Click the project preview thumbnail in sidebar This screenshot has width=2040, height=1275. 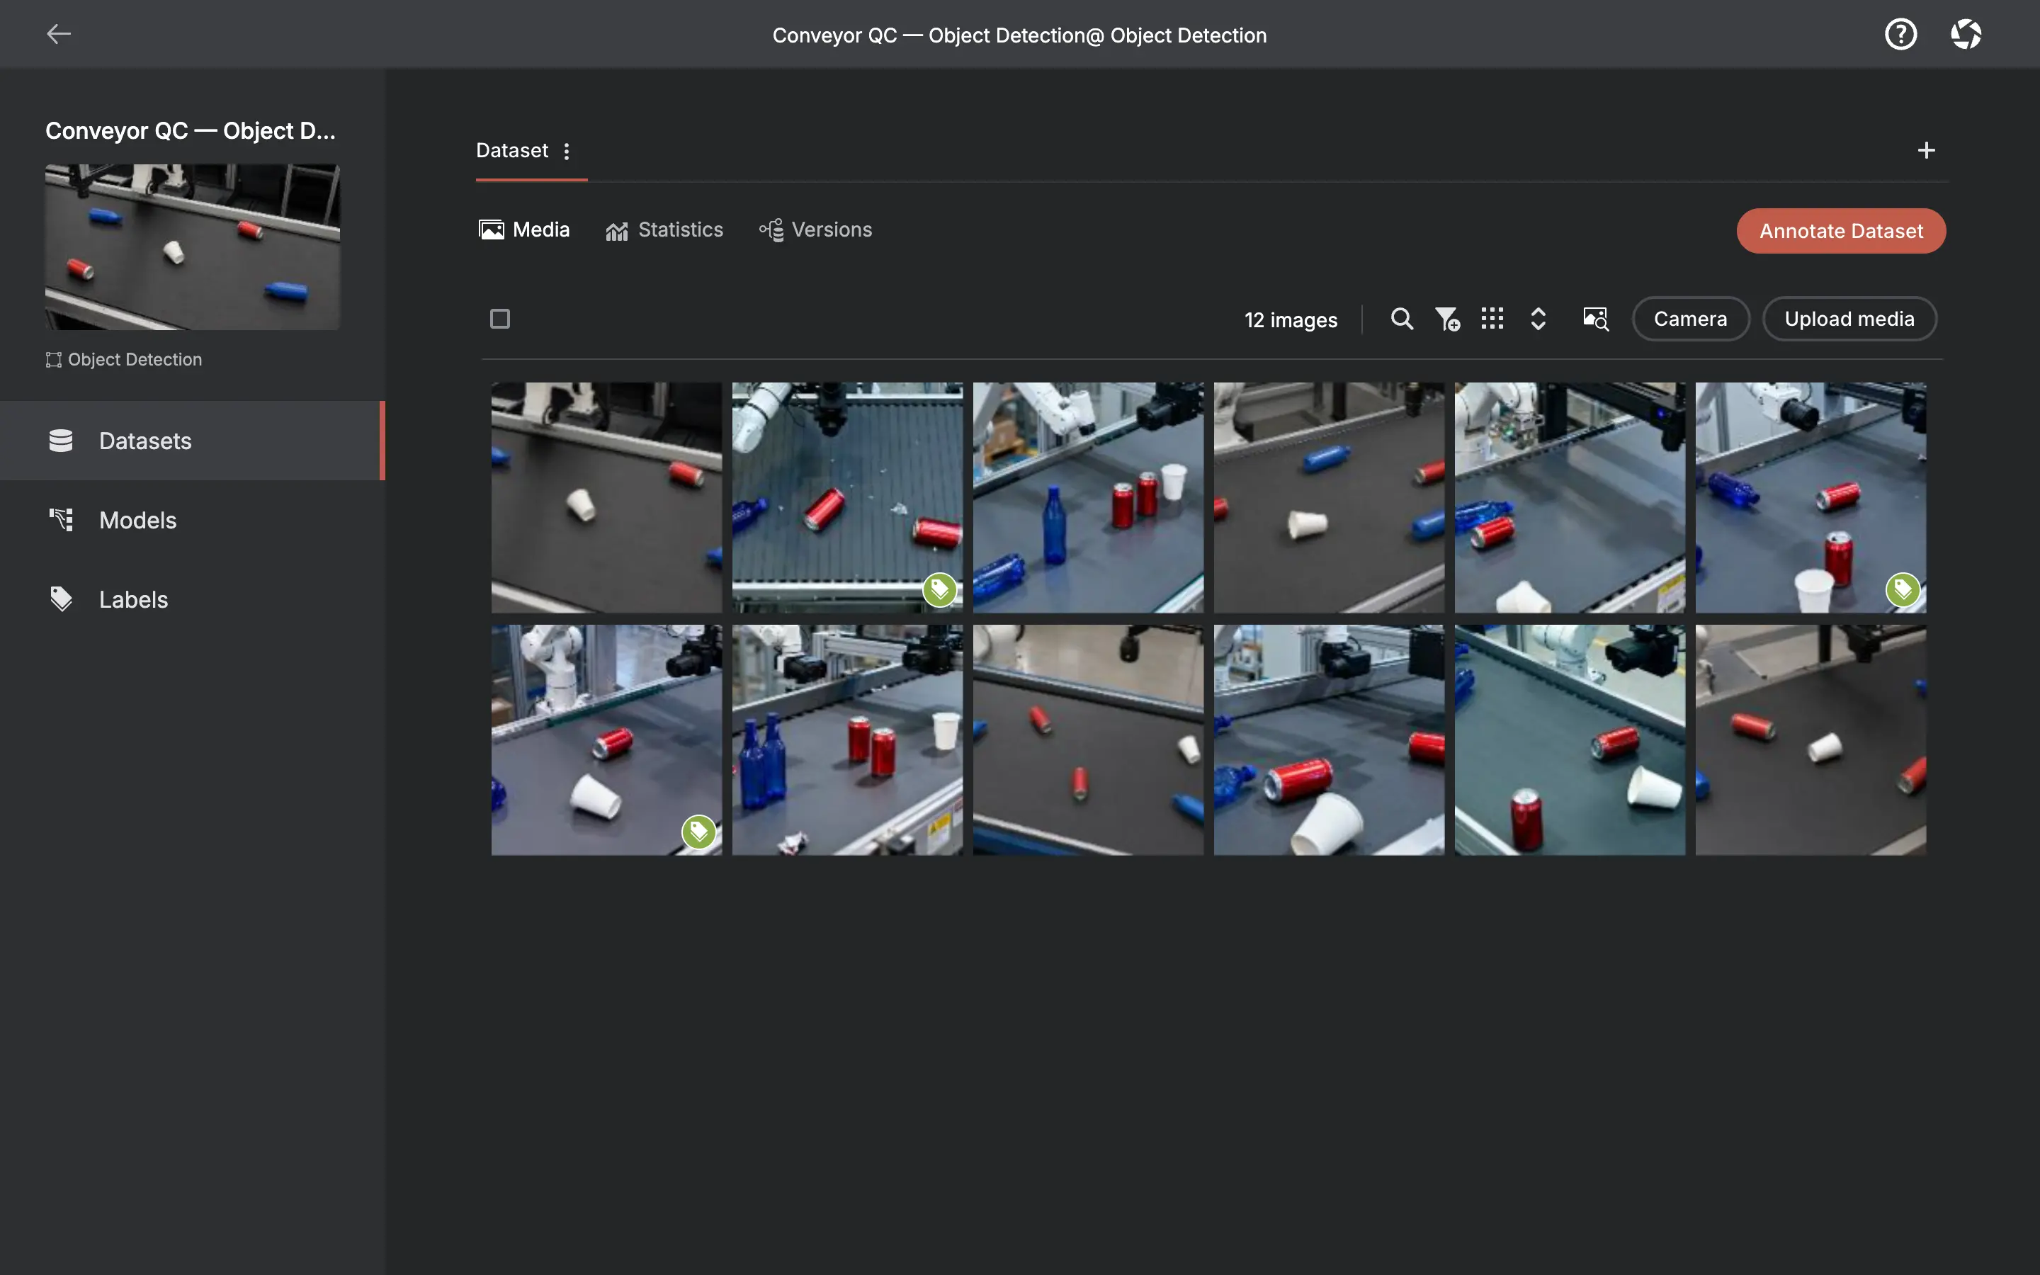click(x=192, y=247)
